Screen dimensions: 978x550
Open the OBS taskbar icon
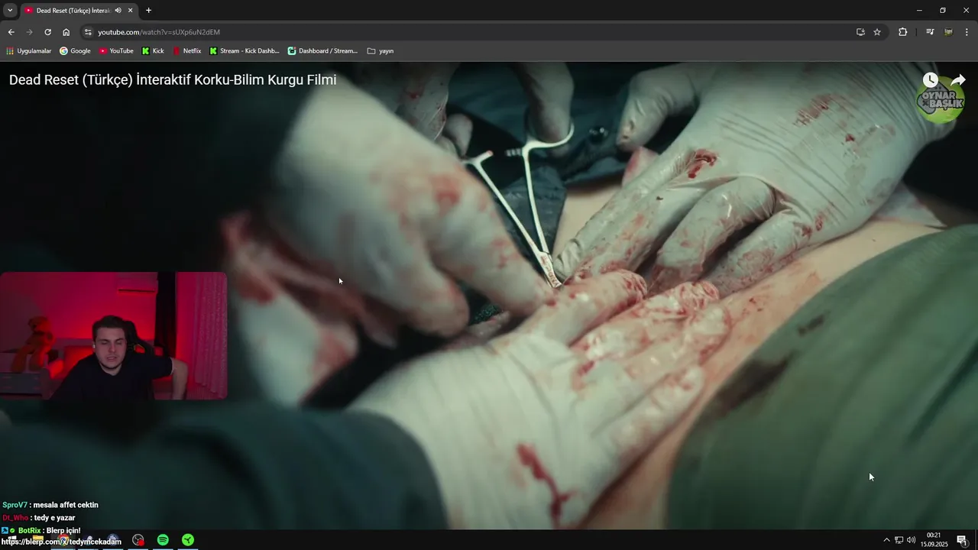[138, 540]
